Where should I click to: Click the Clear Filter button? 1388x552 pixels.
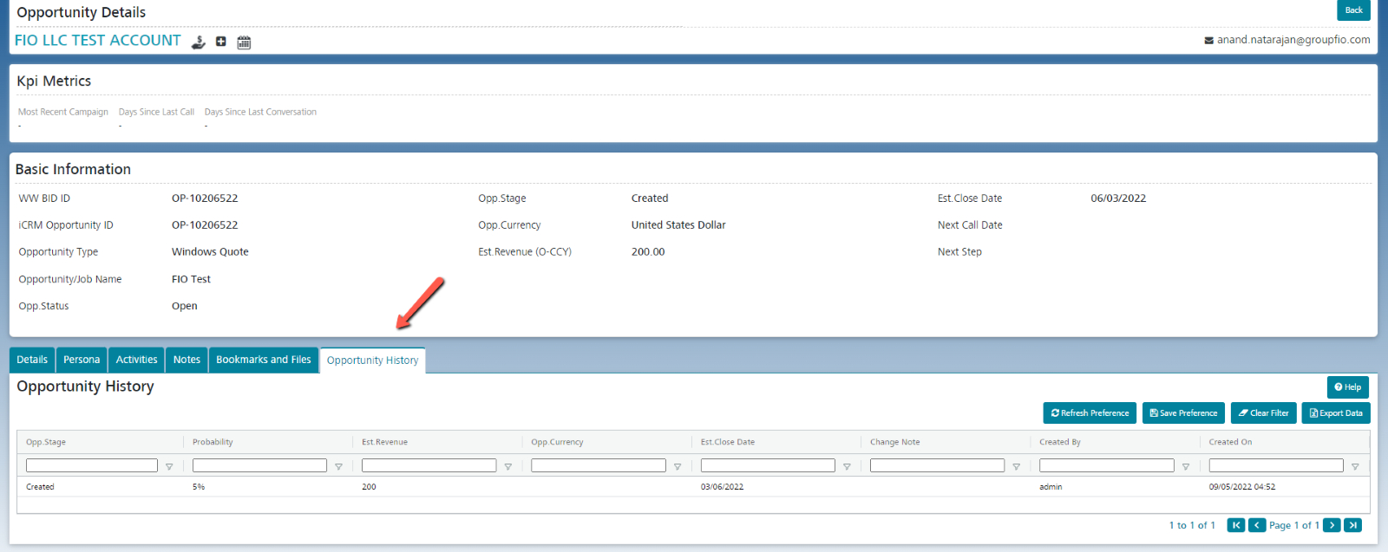1263,413
